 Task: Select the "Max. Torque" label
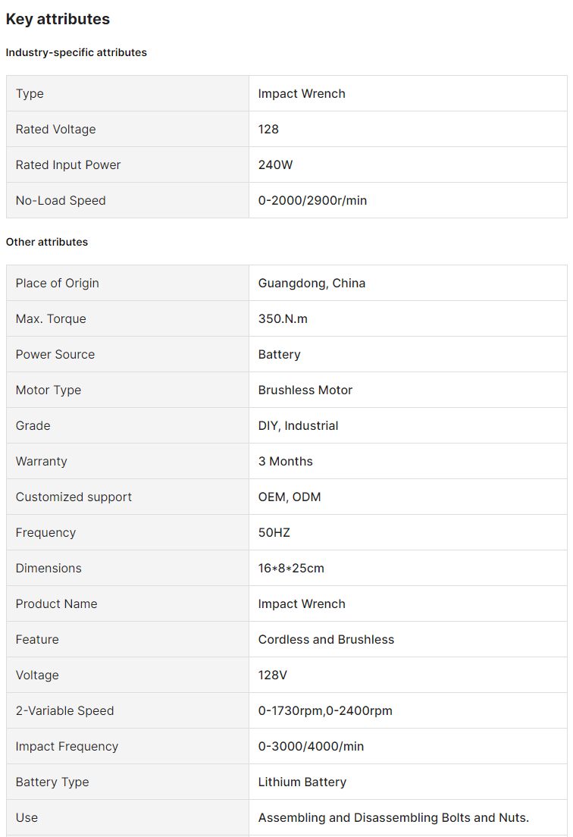click(51, 318)
